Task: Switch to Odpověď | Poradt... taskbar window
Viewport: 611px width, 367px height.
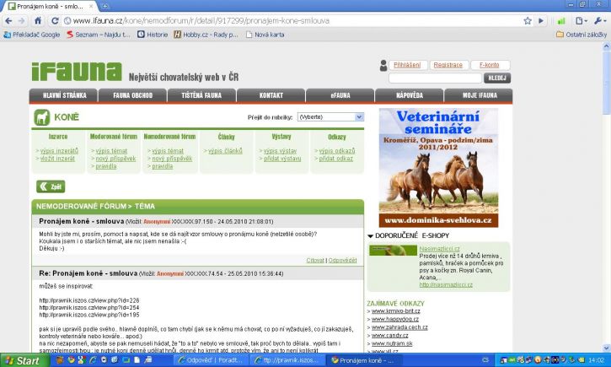Action: point(211,360)
